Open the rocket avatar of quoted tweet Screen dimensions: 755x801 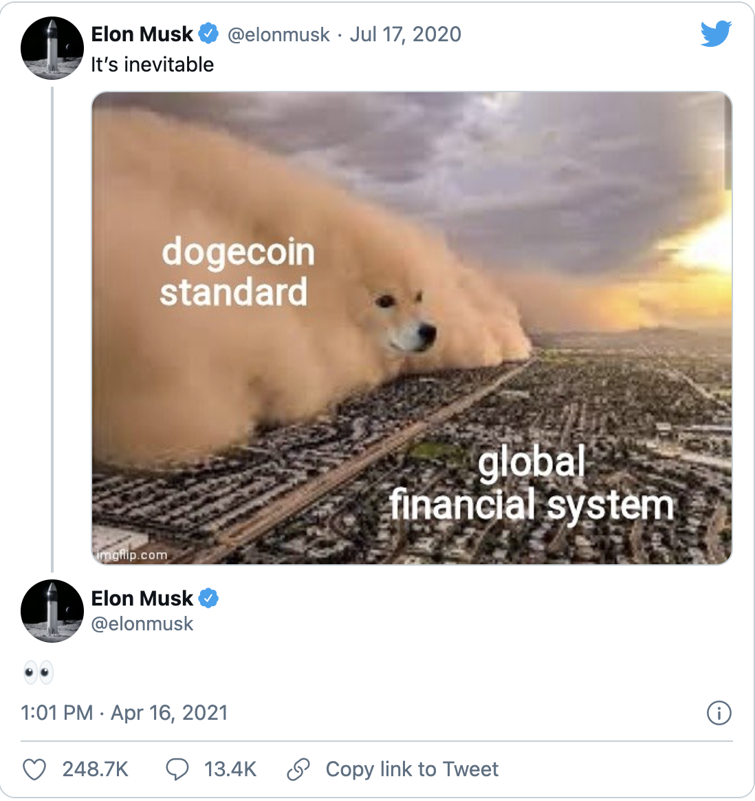[x=52, y=48]
